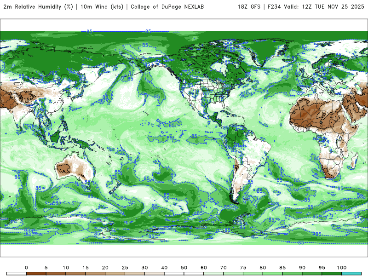
Task: Click the "10m Wind (kts)" header label
Action: point(102,6)
